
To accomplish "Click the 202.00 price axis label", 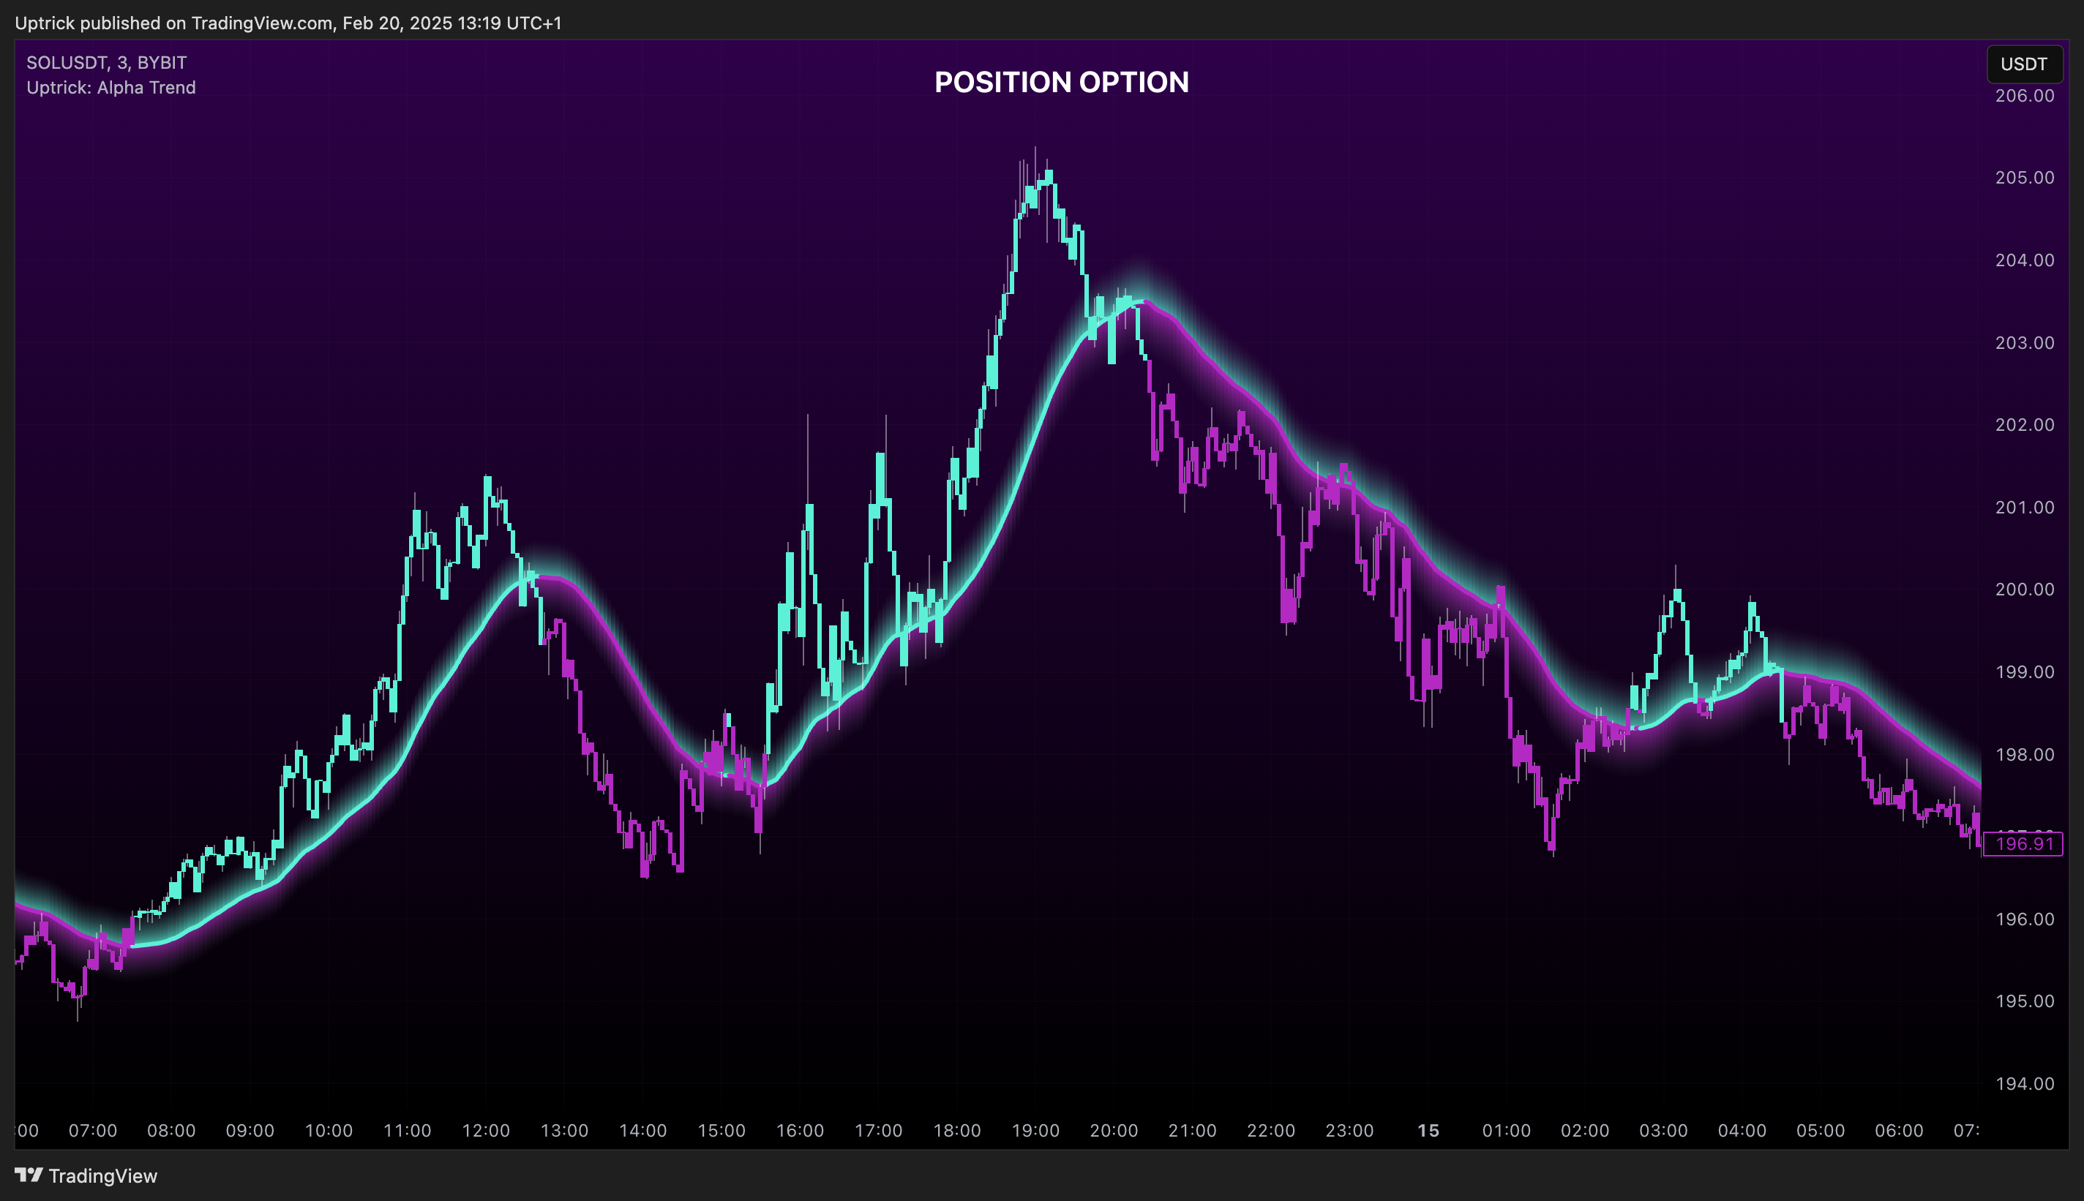I will point(2025,424).
